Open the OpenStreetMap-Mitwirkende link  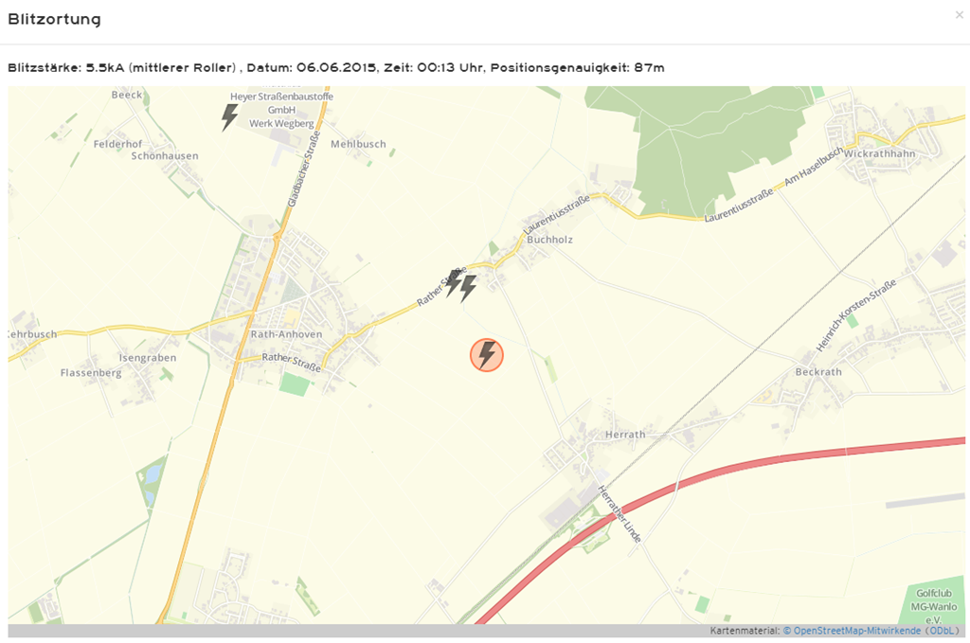point(852,631)
